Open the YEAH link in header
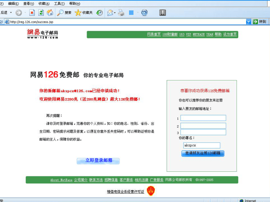The image size is (270, 202). pos(210,34)
